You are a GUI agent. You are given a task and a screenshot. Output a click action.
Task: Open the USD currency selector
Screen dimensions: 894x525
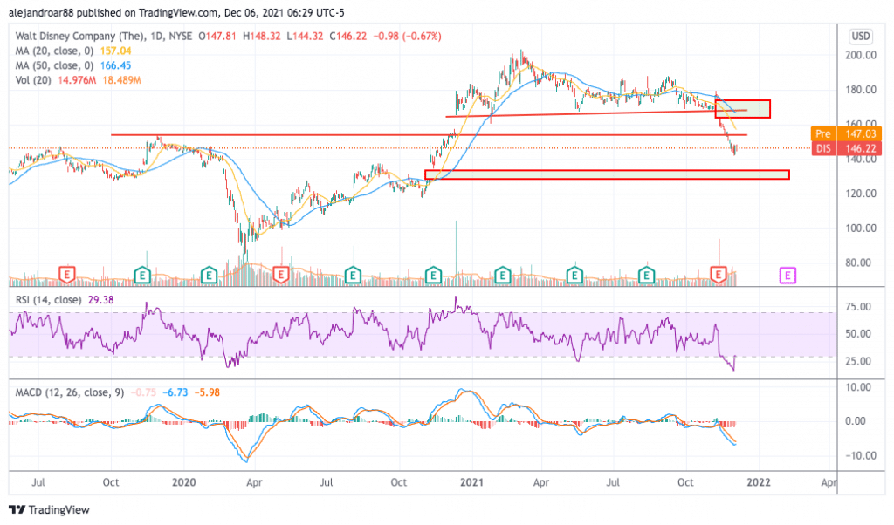pyautogui.click(x=860, y=37)
